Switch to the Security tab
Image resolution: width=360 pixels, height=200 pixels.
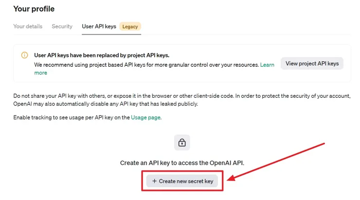(62, 26)
